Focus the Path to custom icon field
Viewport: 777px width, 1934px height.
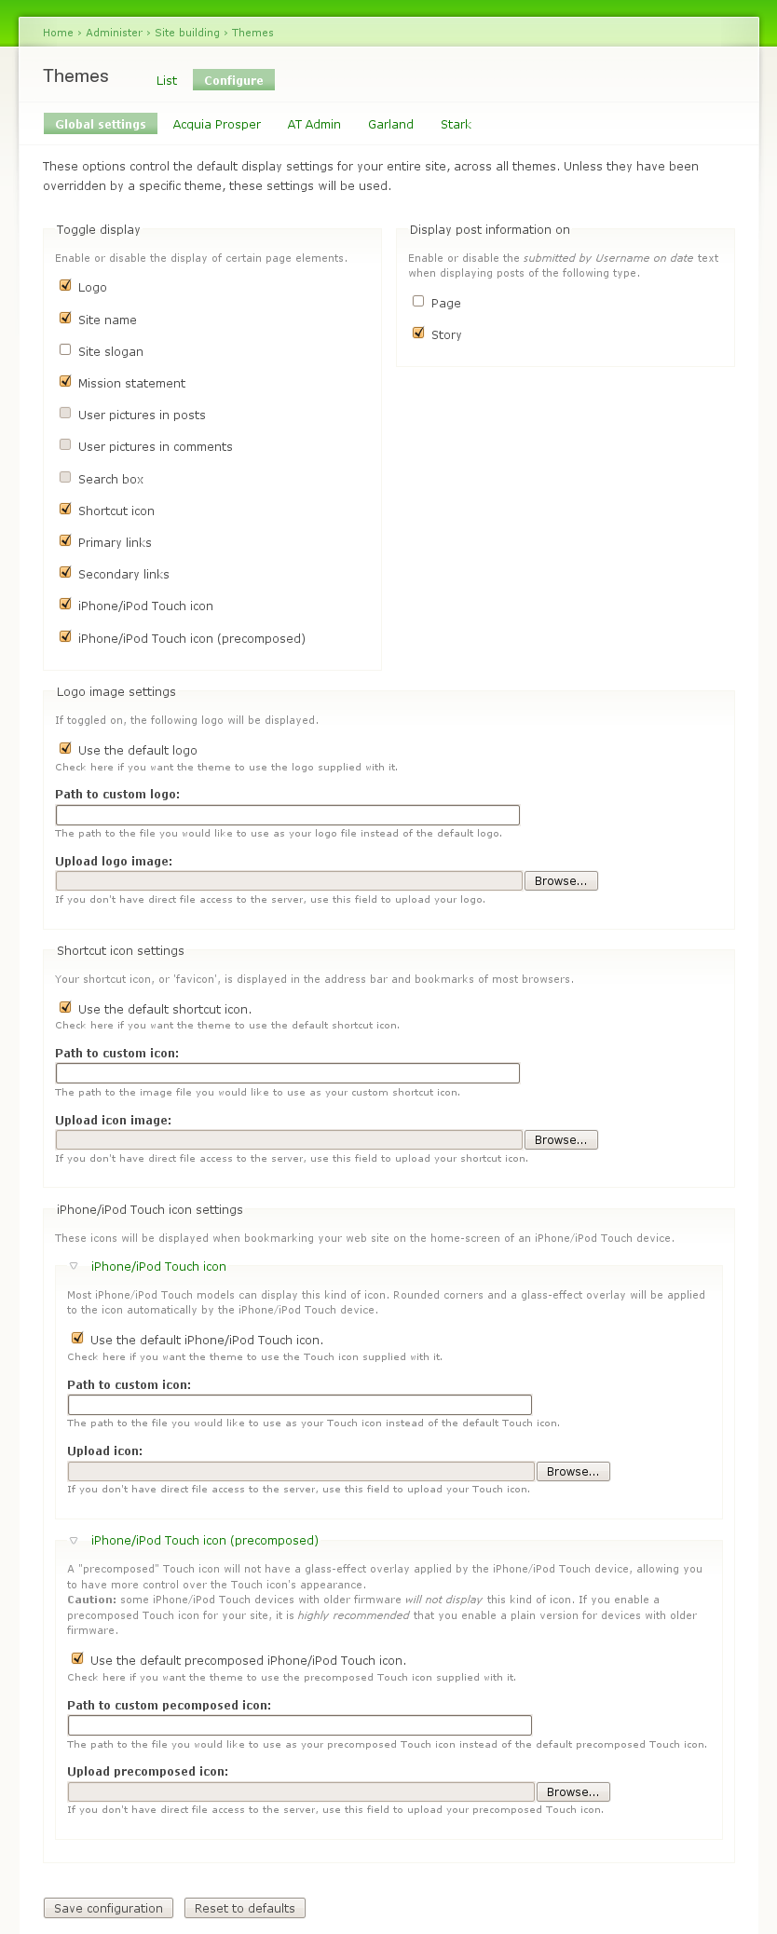[x=287, y=1073]
